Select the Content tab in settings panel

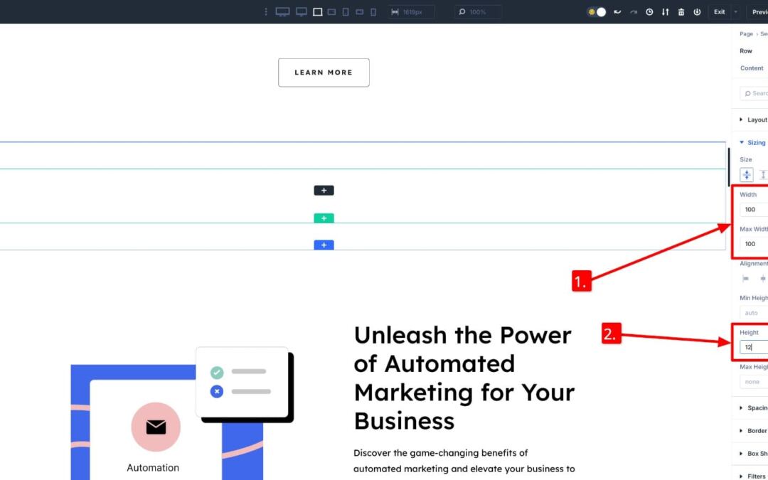coord(751,68)
